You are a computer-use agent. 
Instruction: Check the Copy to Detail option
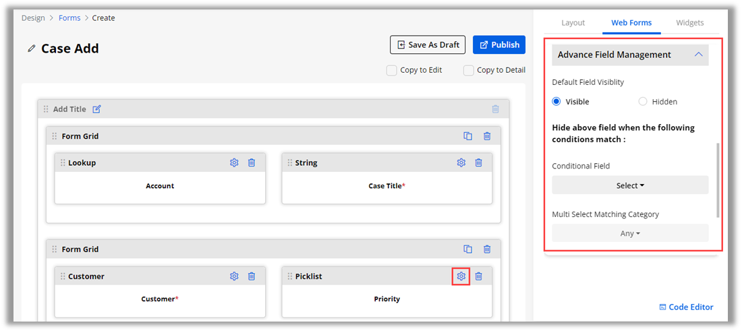[x=468, y=70]
